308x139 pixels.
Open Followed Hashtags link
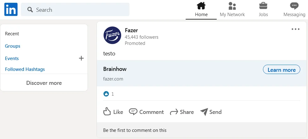(x=25, y=69)
